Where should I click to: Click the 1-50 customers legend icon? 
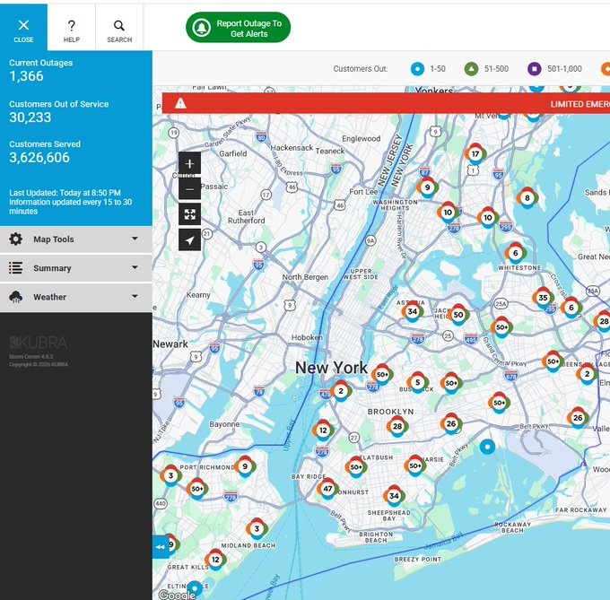pos(417,69)
